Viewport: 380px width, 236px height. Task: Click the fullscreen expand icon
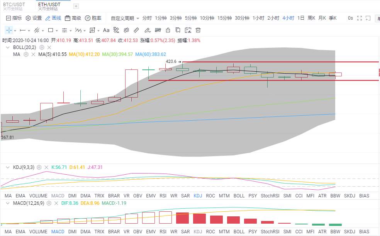point(360,18)
